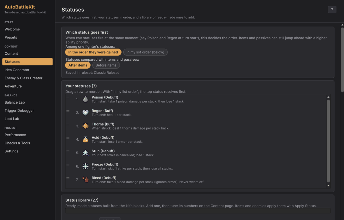
Task: Click the drag handle beside Acid
Action: click(68, 138)
